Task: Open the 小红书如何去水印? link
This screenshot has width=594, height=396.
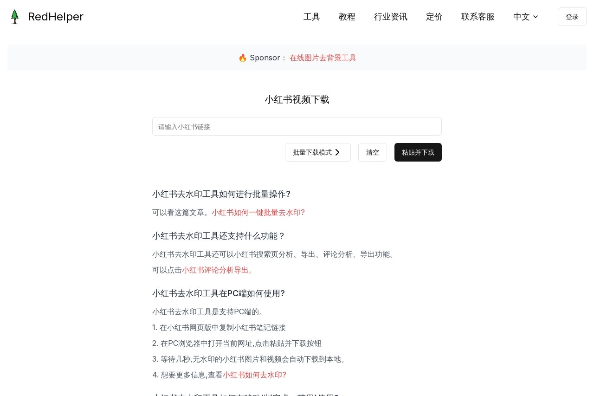Action: (254, 375)
